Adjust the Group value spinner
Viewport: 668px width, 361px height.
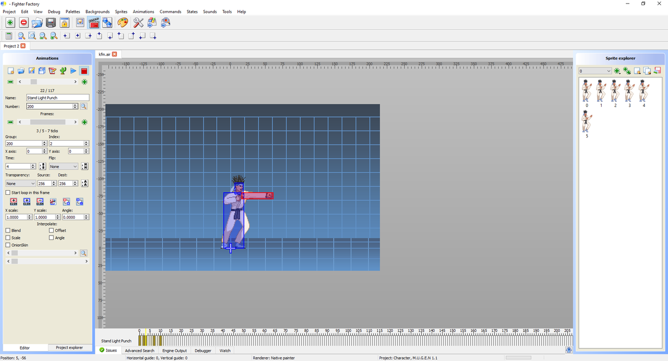point(44,143)
